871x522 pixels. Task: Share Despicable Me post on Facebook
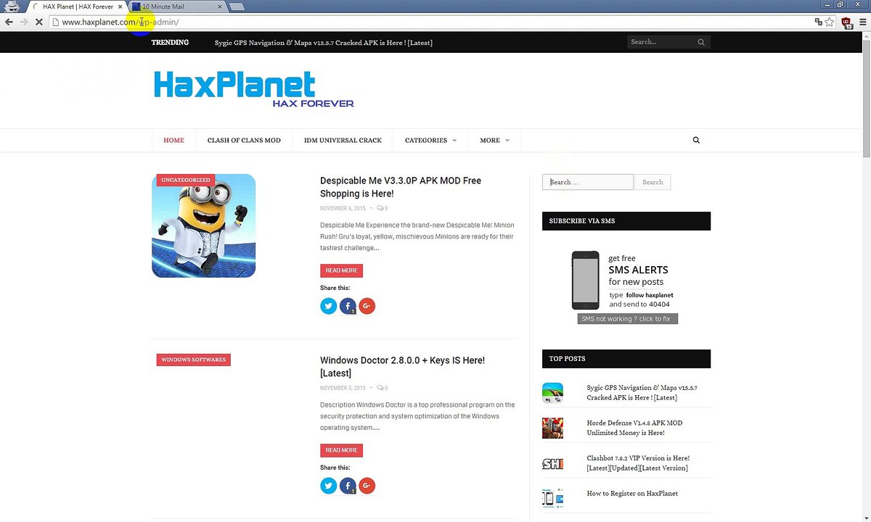point(348,306)
